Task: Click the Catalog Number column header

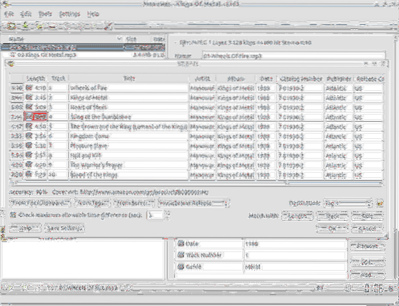Action: coord(301,79)
